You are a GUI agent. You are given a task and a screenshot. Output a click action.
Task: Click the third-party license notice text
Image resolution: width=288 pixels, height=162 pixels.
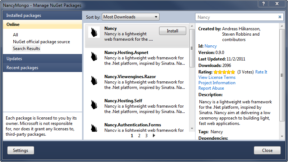(x=41, y=126)
